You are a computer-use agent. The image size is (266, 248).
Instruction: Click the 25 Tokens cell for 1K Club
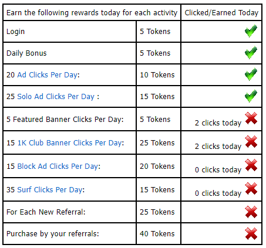(159, 142)
